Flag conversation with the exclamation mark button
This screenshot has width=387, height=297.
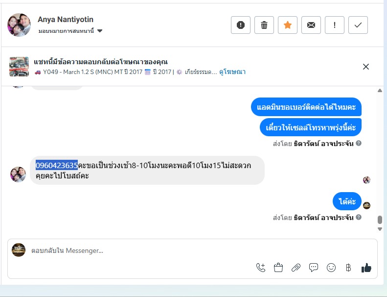335,25
